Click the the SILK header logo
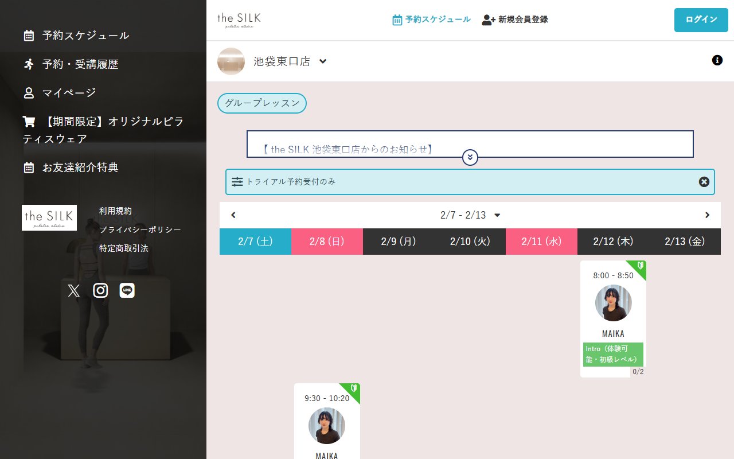The width and height of the screenshot is (734, 459). [x=239, y=20]
